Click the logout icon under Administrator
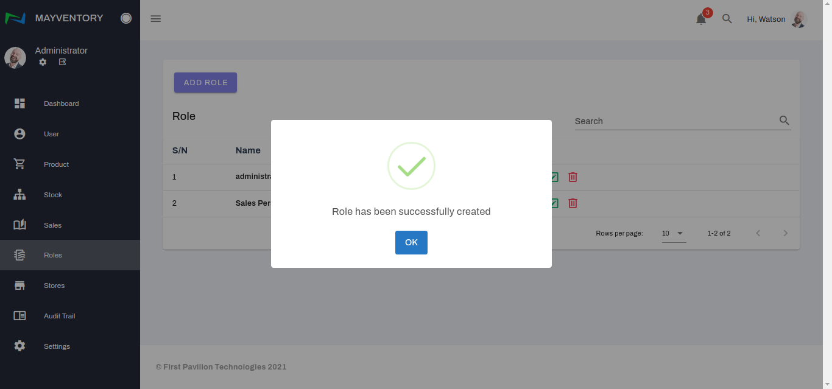Viewport: 832px width, 389px height. [x=62, y=62]
